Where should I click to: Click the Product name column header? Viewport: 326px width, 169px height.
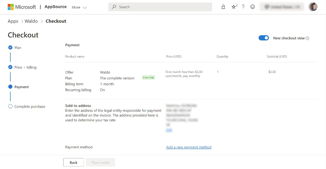[75, 57]
